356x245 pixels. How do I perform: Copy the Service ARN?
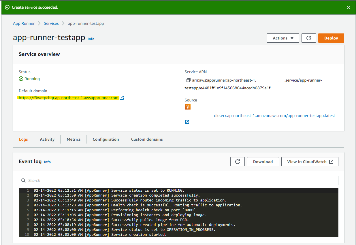coord(189,80)
